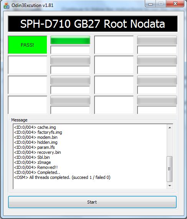Click the maximize button in title bar
This screenshot has width=187, height=219.
coord(161,3)
